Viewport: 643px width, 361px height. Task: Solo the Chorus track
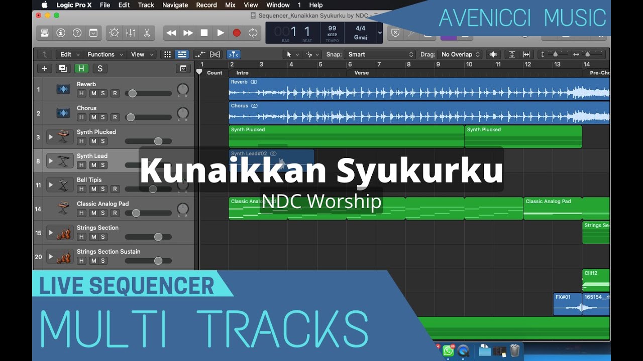(x=103, y=117)
